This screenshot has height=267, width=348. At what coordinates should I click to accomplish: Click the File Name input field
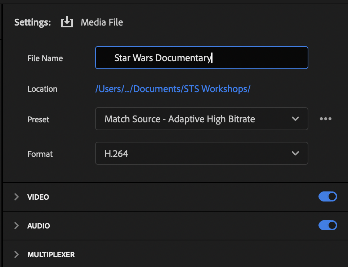pyautogui.click(x=201, y=58)
